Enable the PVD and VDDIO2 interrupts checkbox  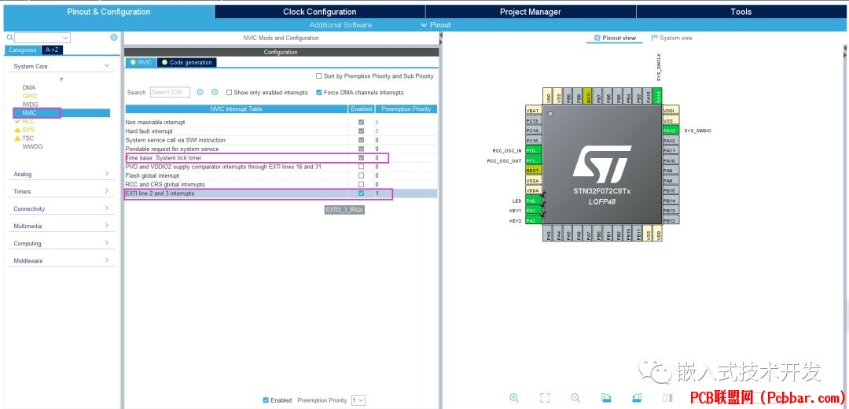pos(361,167)
